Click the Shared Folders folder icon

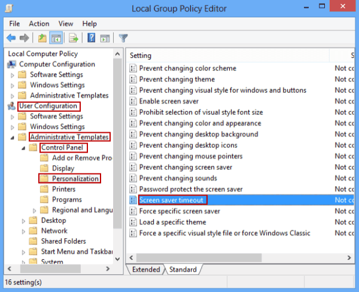33,241
